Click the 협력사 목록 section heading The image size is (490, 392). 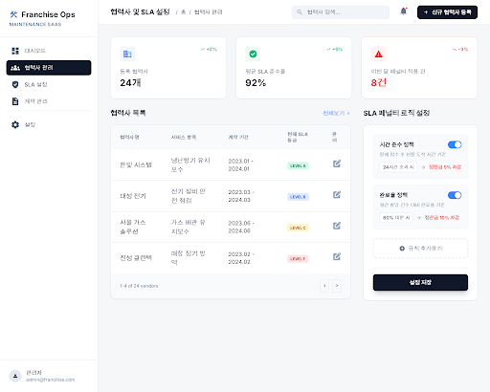128,113
